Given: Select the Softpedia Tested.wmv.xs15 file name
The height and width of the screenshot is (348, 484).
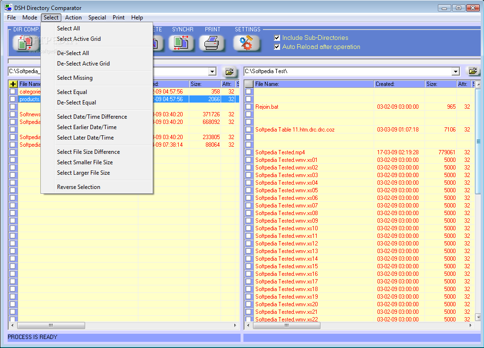Looking at the screenshot, I should [x=286, y=266].
